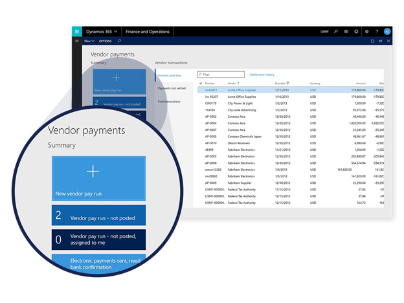The height and width of the screenshot is (303, 404).
Task: Click the Amount column header
Action: pyautogui.click(x=361, y=84)
